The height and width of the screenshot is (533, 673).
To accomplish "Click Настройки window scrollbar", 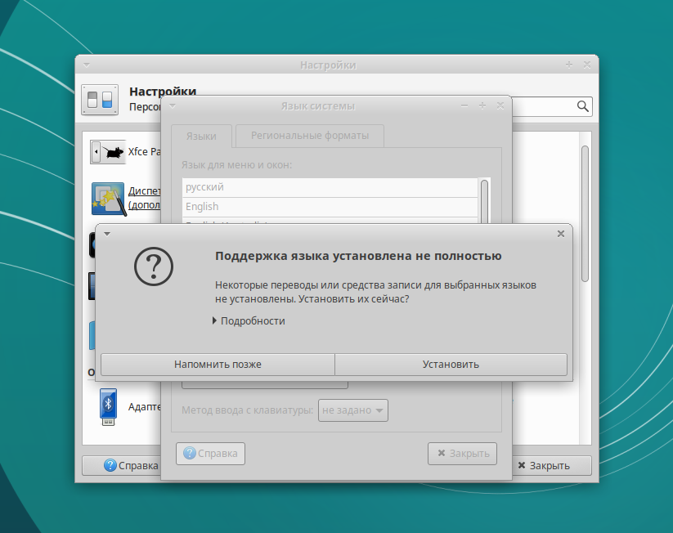I will click(585, 213).
